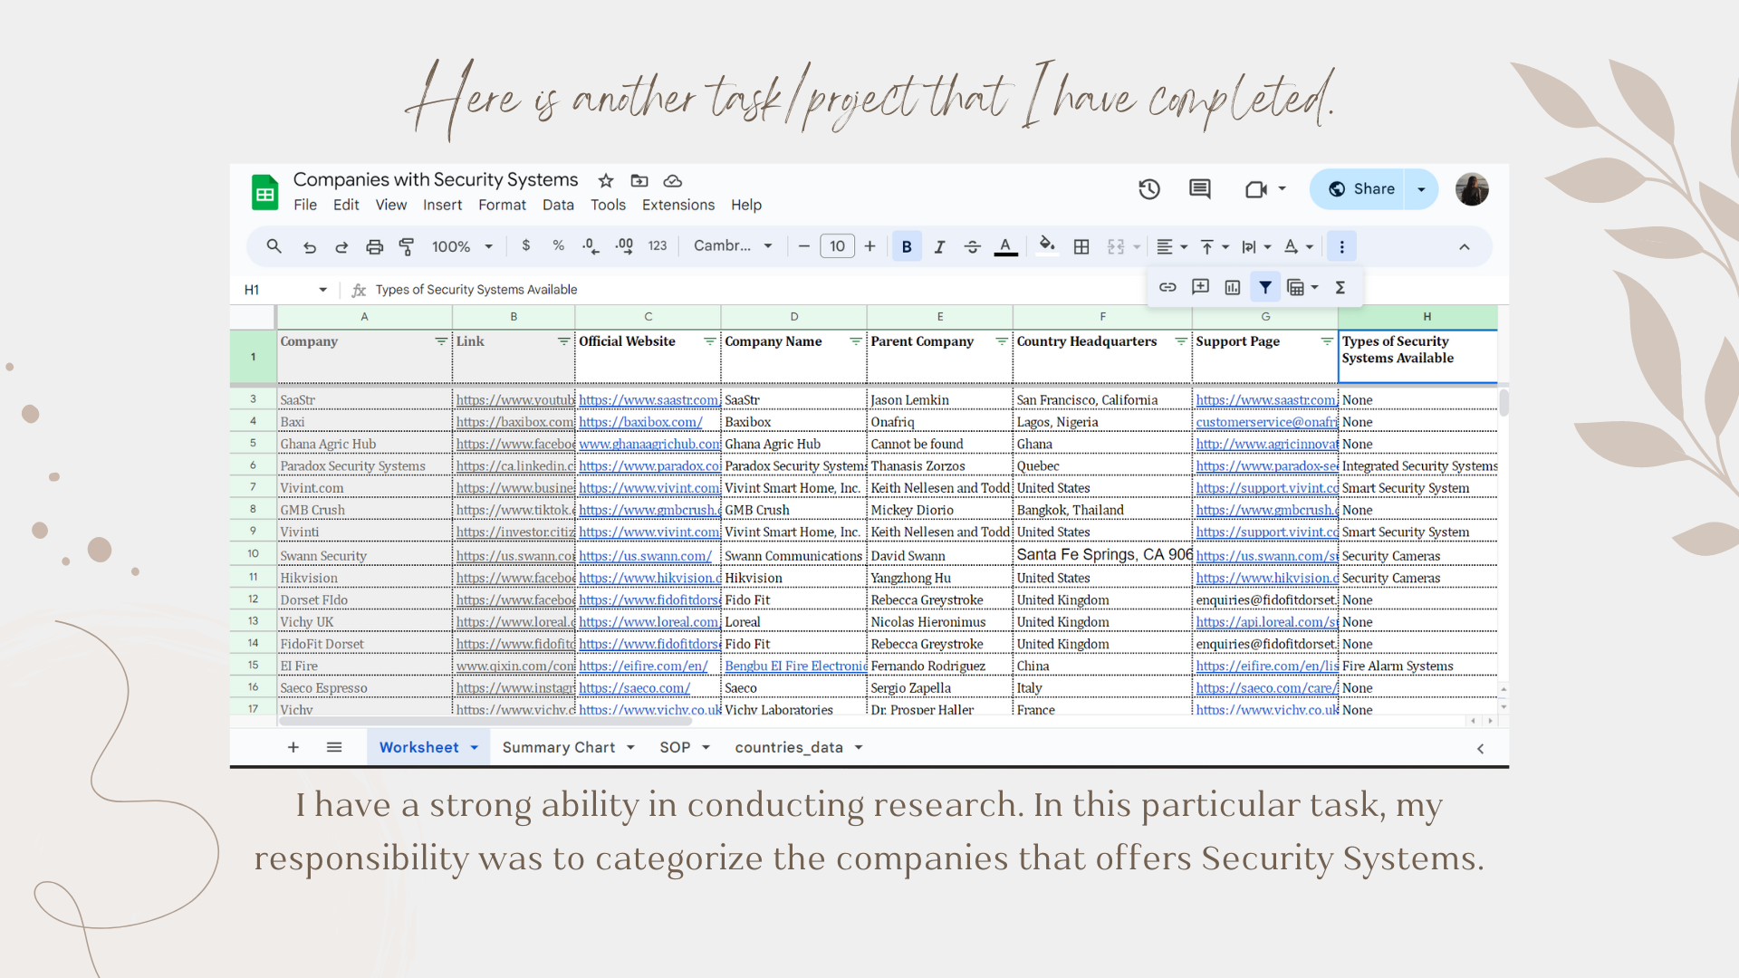This screenshot has width=1739, height=978.
Task: Open filter dropdown on Company column header
Action: click(x=441, y=341)
